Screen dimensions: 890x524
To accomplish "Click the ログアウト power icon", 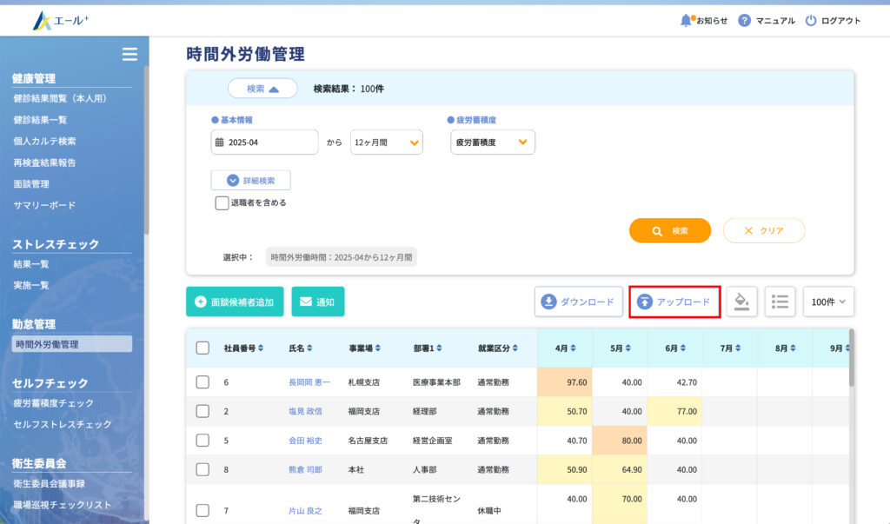I will coord(811,20).
